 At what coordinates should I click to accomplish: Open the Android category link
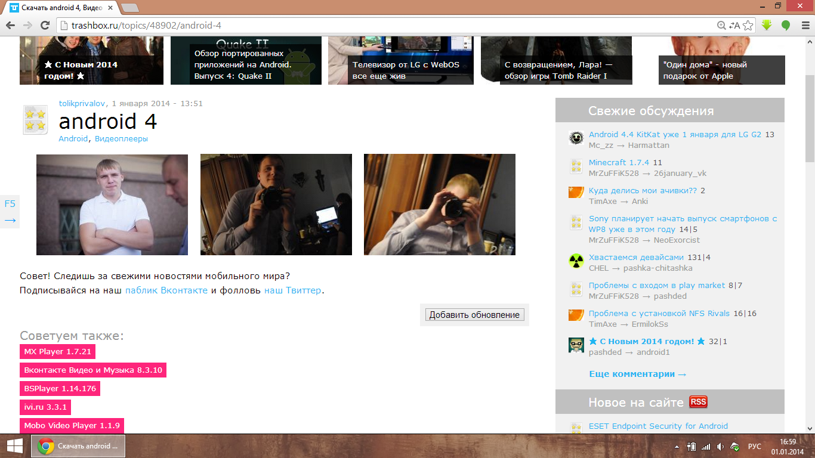pyautogui.click(x=73, y=138)
